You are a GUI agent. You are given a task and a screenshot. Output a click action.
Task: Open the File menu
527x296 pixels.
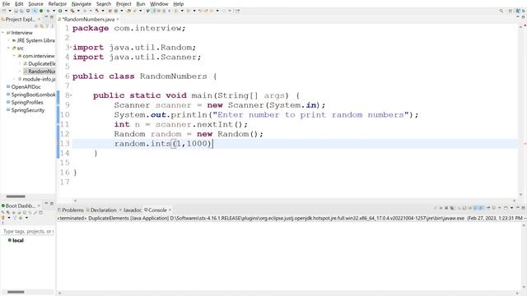[x=6, y=3]
